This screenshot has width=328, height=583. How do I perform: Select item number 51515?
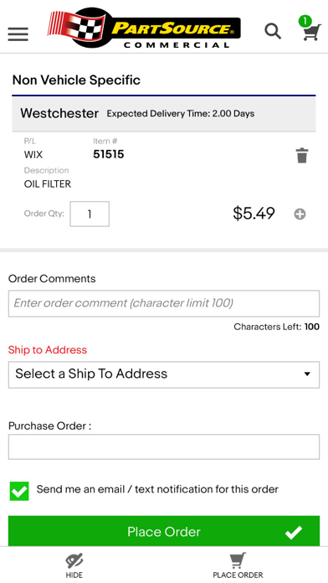[109, 154]
